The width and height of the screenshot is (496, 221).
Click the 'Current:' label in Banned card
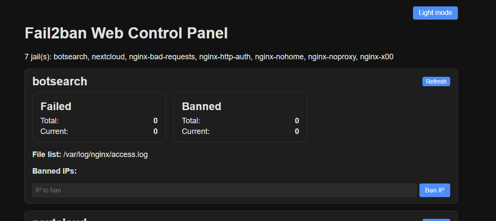(196, 131)
